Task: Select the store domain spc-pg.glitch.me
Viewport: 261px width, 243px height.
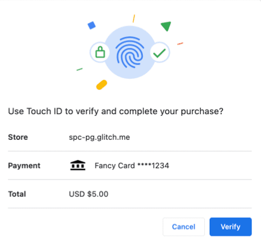Action: (x=99, y=137)
